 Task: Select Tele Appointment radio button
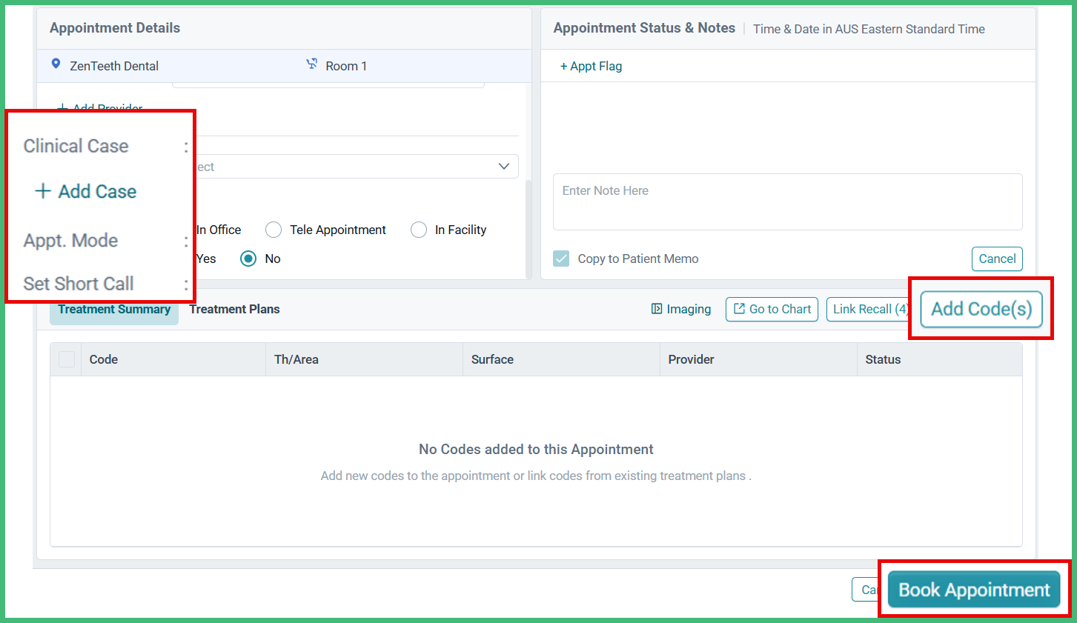(274, 230)
